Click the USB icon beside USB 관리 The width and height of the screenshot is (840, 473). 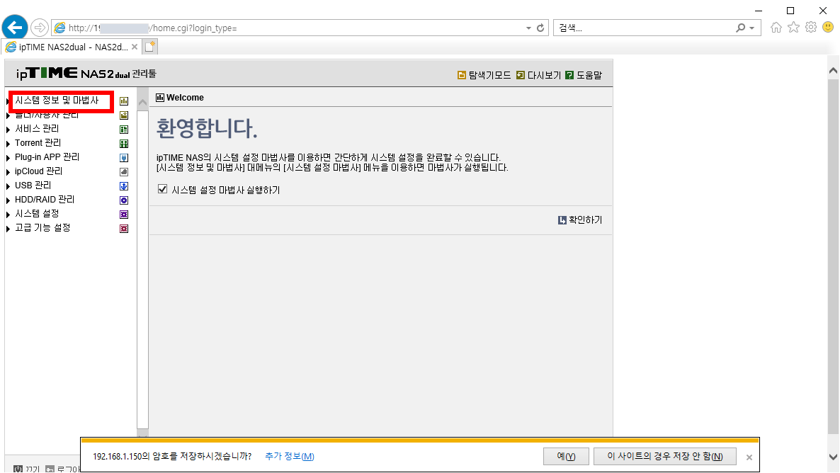tap(124, 186)
